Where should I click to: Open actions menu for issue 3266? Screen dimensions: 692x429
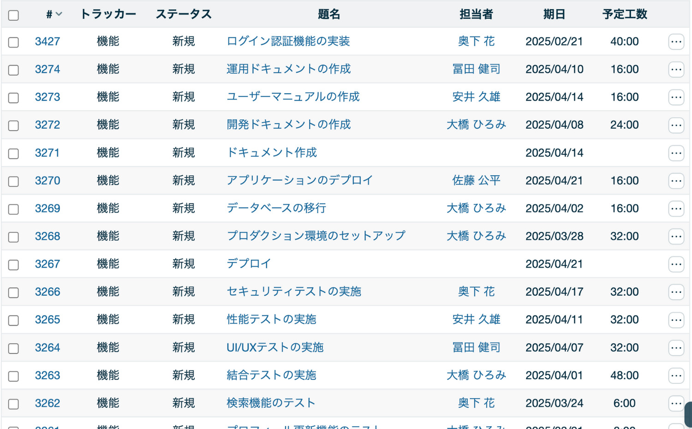[x=676, y=292]
